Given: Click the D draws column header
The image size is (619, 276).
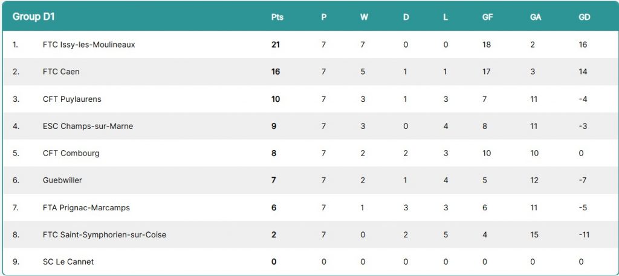Looking at the screenshot, I should pos(406,17).
